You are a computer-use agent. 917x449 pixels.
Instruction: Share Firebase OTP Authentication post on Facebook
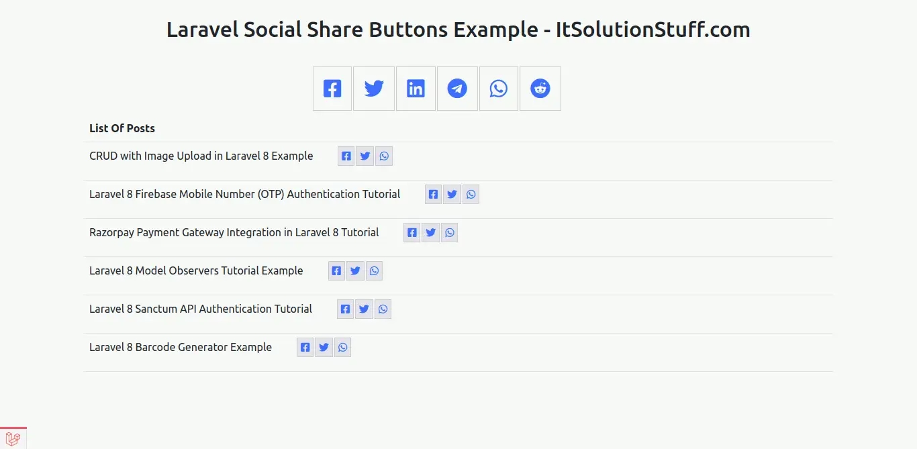[434, 195]
